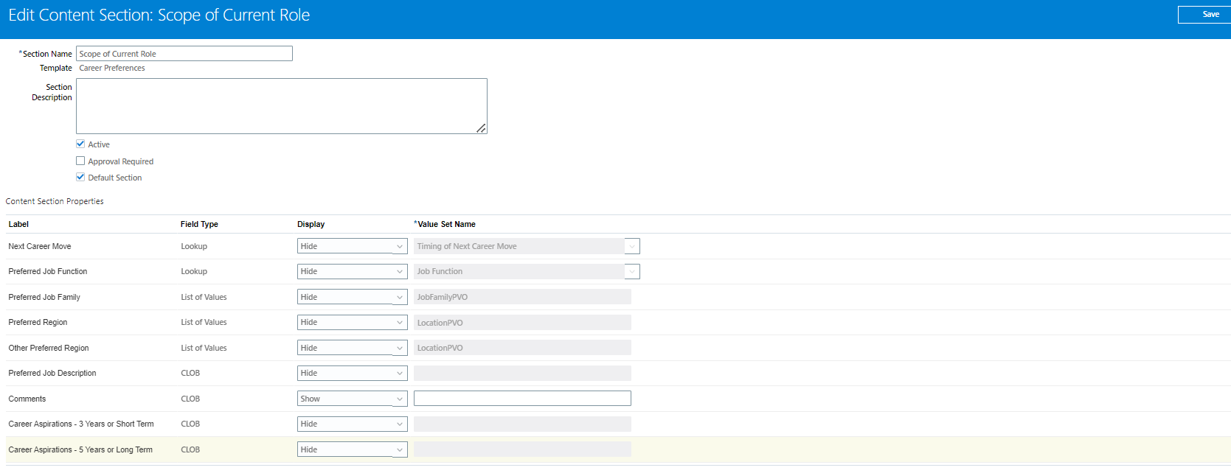Select Career Aspirations - 5 Years or Long Term
The height and width of the screenshot is (476, 1231).
coord(80,449)
